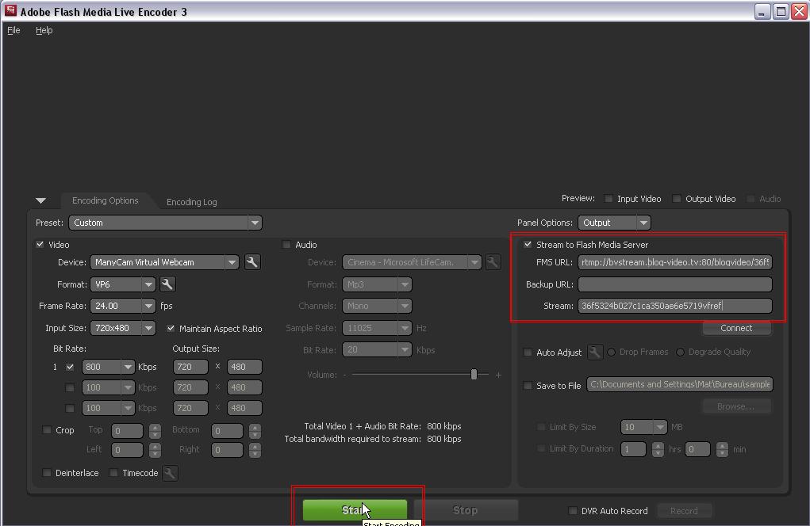This screenshot has height=526, width=810.
Task: Open the File menu
Action: click(14, 30)
